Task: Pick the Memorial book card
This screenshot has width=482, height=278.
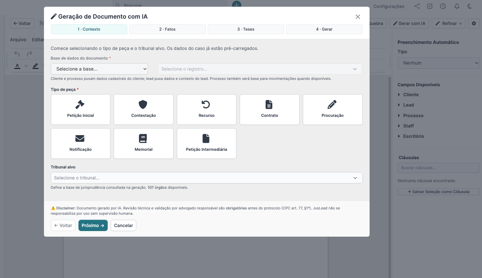Action: [x=144, y=143]
